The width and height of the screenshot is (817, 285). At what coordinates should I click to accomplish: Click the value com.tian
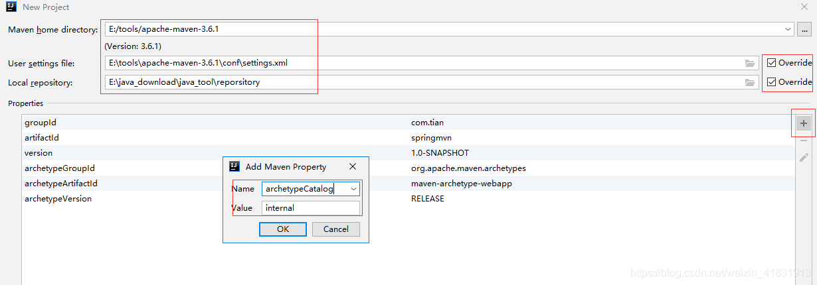pyautogui.click(x=428, y=123)
